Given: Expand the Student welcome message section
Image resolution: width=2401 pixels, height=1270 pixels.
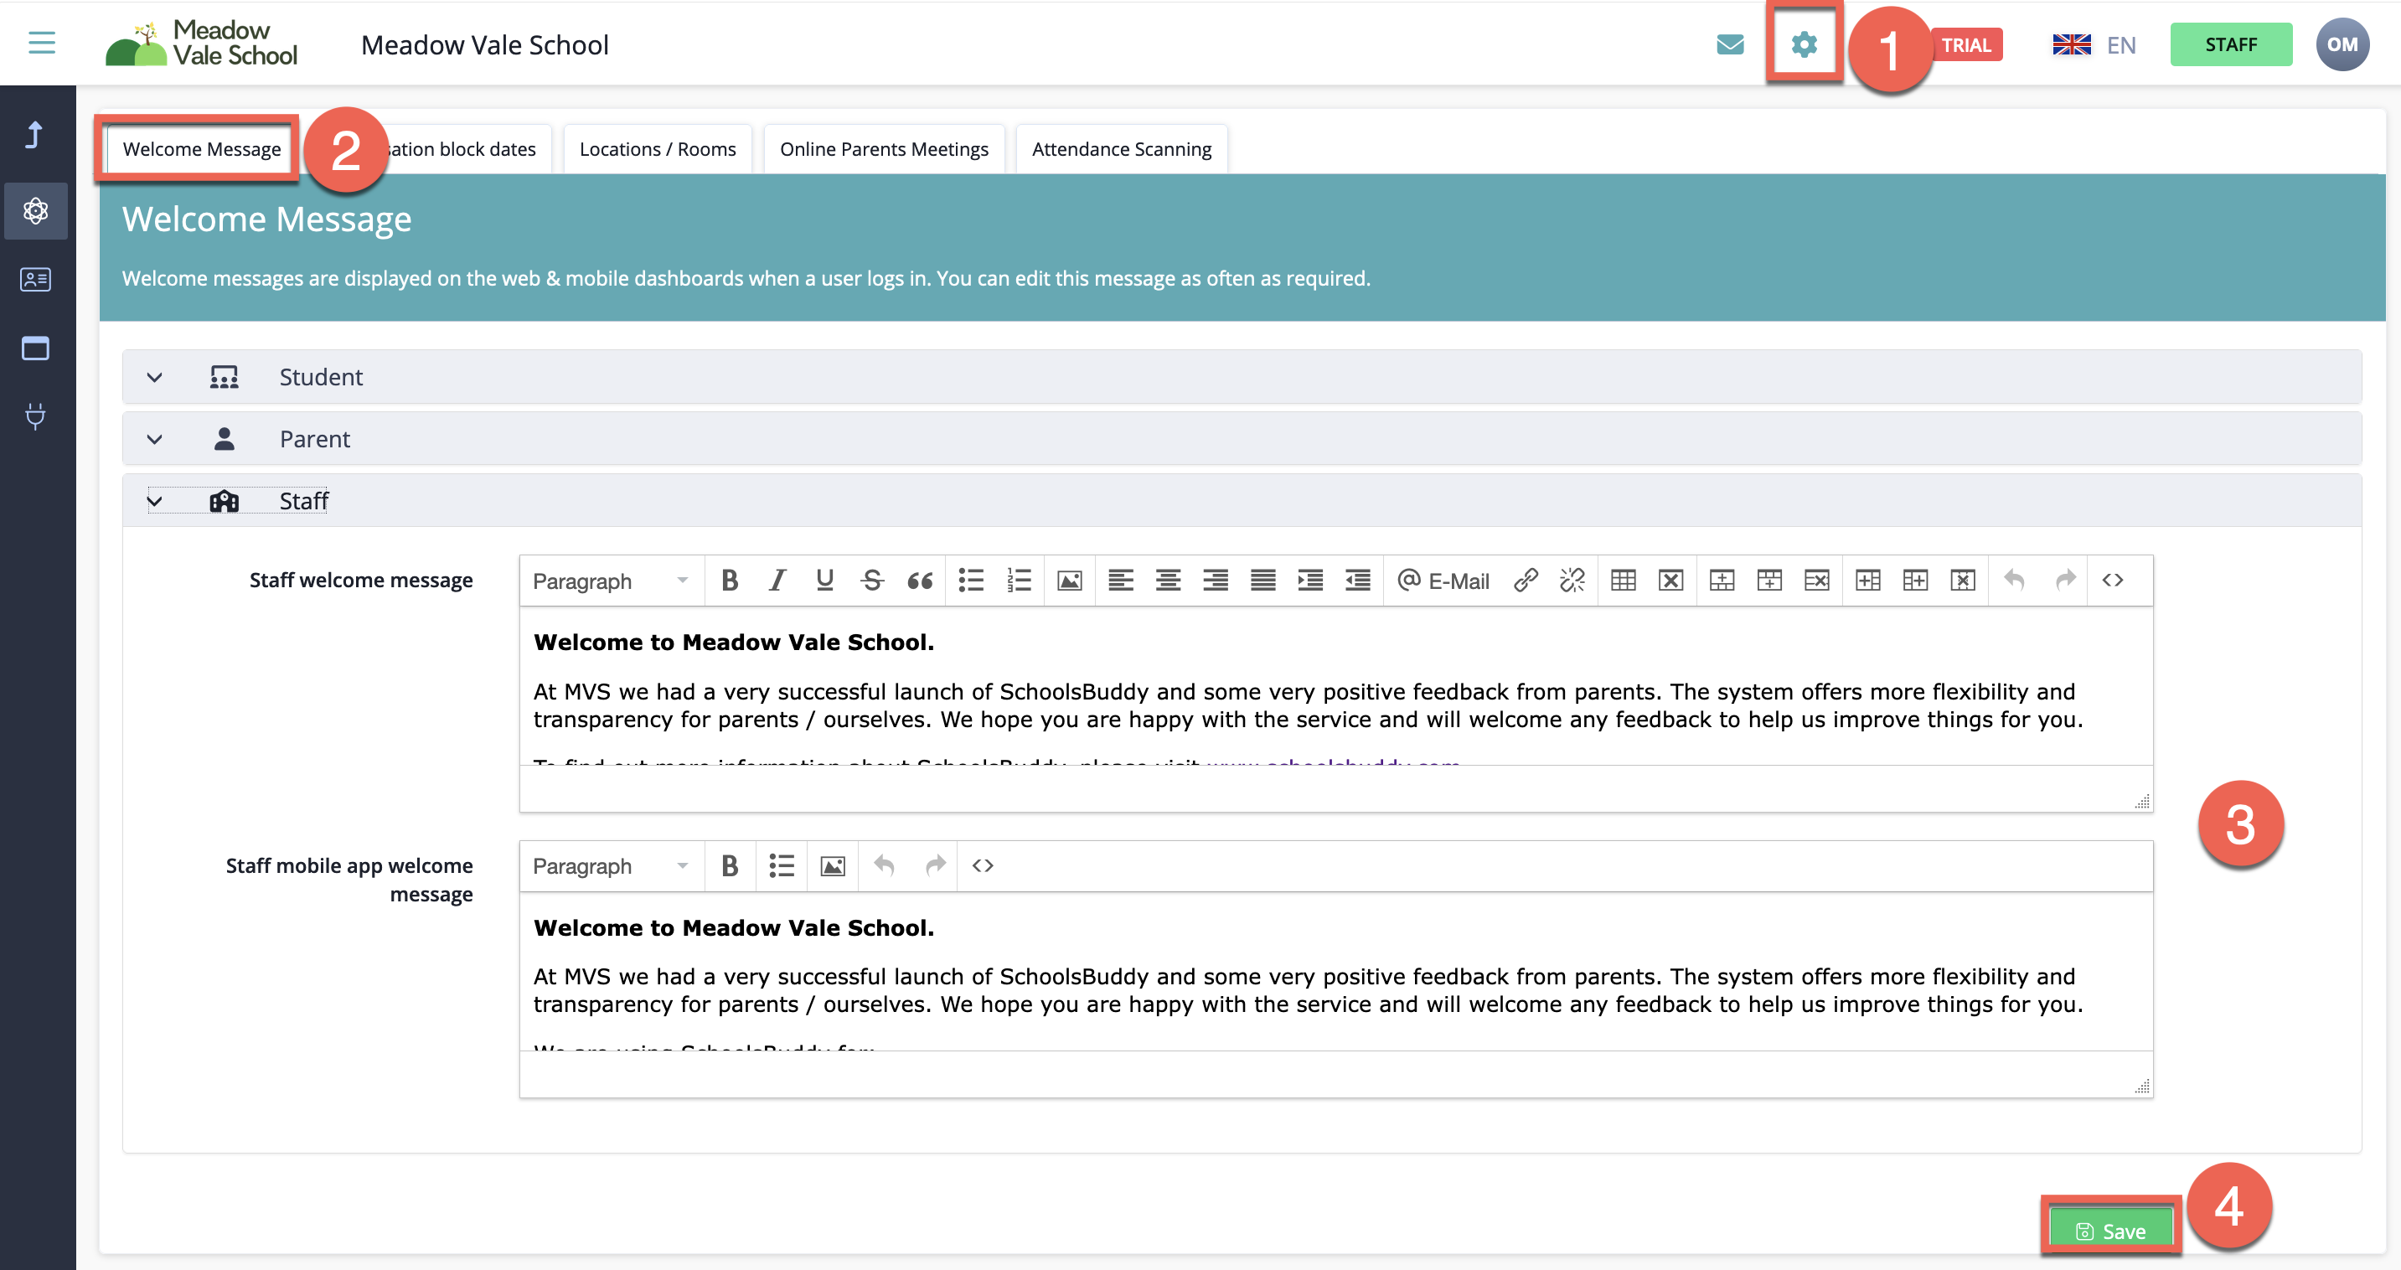Looking at the screenshot, I should point(155,376).
